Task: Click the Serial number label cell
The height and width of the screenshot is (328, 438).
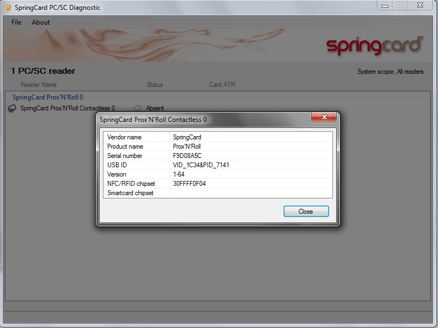Action: 136,156
